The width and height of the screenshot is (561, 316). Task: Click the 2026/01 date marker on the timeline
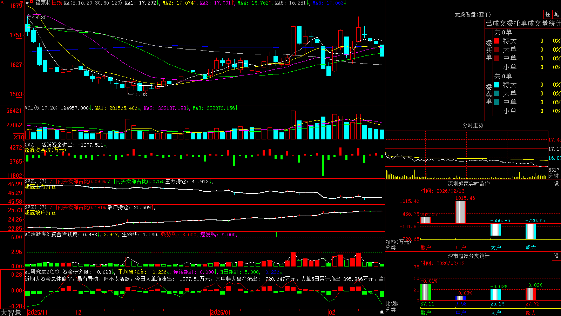point(221,312)
